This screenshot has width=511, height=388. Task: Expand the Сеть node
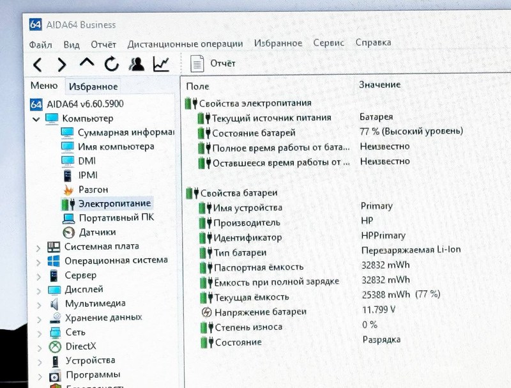coord(40,334)
